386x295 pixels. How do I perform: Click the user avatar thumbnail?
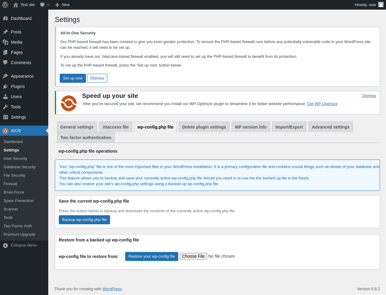tap(381, 5)
